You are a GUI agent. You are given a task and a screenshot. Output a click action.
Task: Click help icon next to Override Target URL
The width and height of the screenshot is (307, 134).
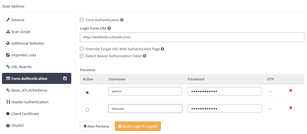163,49
